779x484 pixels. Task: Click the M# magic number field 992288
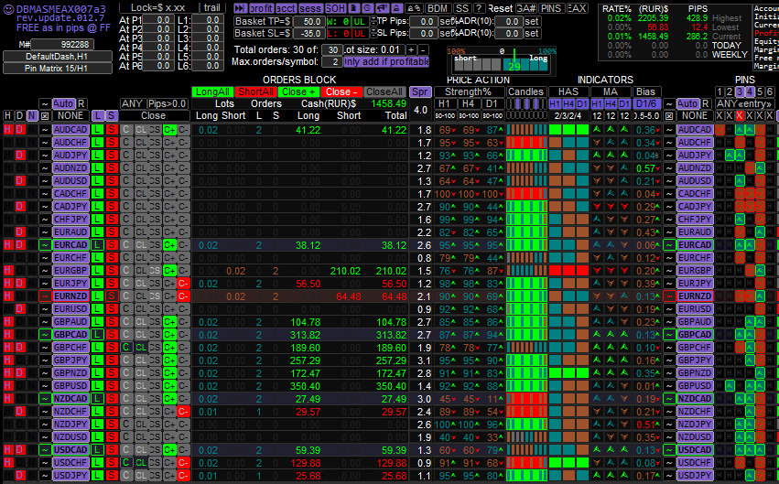63,44
